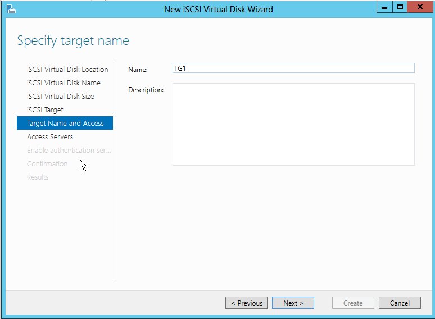Screen dimensions: 435x319
Task: Click the Confirmation step in sidebar
Action: (47, 164)
